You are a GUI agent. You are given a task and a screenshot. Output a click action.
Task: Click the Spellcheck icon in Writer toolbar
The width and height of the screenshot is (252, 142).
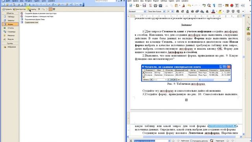coord(204,6)
